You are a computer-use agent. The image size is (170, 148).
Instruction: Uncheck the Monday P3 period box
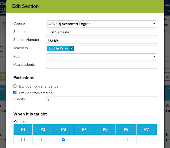click(64, 139)
